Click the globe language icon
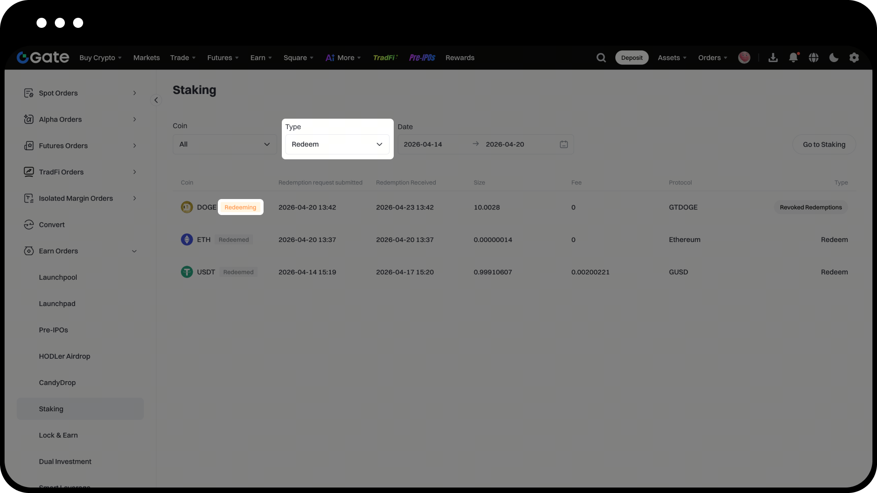The width and height of the screenshot is (877, 493). 814,58
